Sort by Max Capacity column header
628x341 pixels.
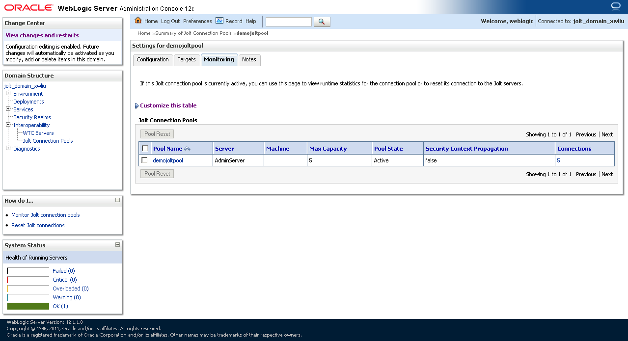[328, 149]
